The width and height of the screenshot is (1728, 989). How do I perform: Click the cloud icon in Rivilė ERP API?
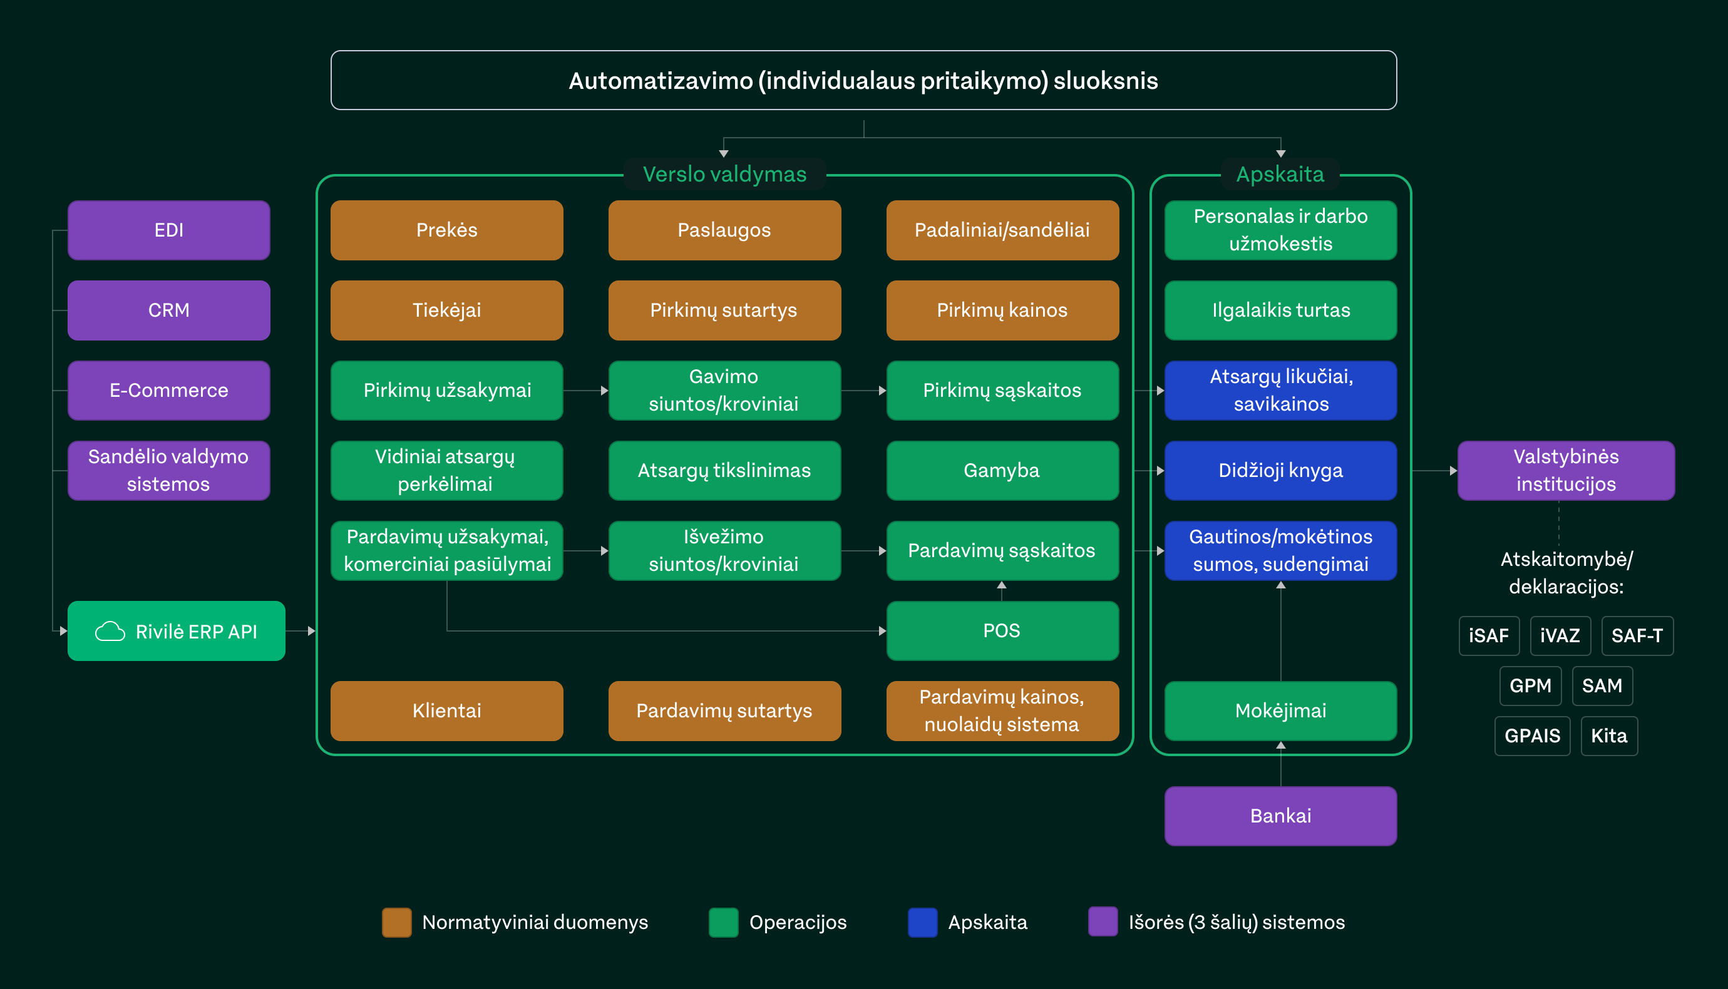tap(110, 631)
